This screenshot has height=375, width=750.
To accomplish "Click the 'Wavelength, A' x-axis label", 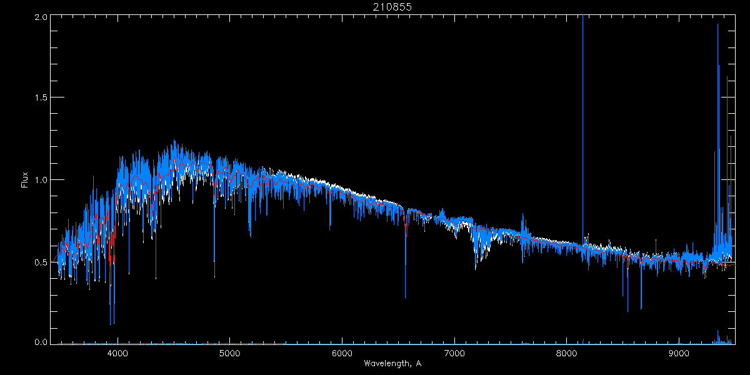I will click(392, 364).
